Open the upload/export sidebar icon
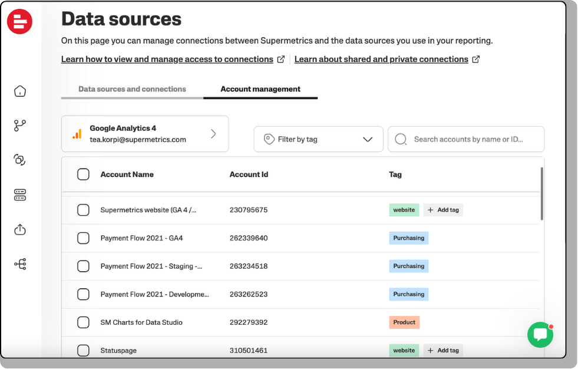The width and height of the screenshot is (578, 369). 20,229
